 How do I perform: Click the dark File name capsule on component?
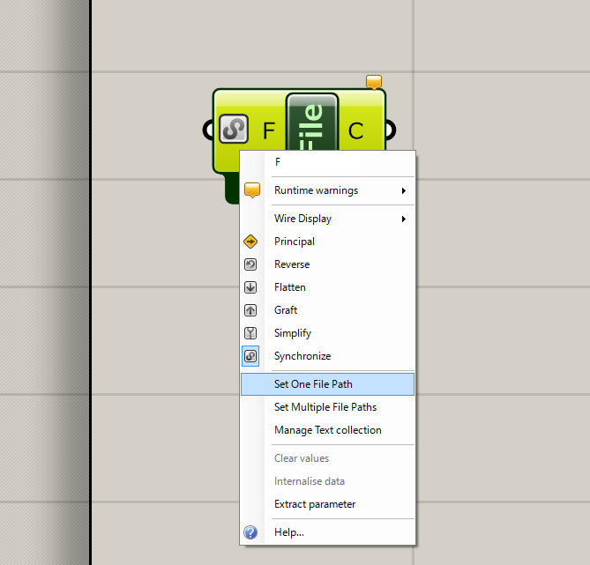click(x=312, y=123)
